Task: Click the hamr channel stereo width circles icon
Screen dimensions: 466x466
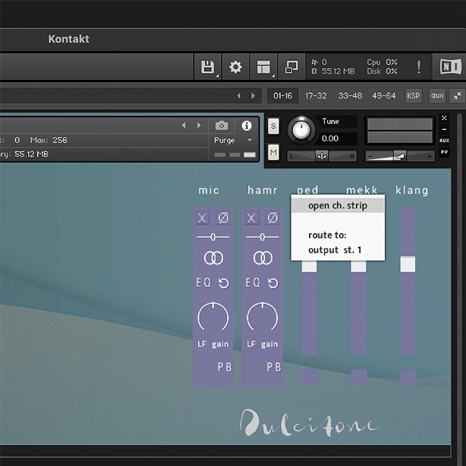Action: pos(262,258)
